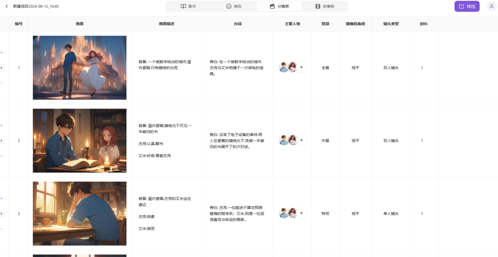
Task: Click the girl avatar in shot 2
Action: [292, 140]
